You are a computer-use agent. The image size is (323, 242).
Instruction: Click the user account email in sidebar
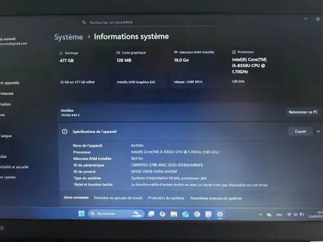pos(14,44)
